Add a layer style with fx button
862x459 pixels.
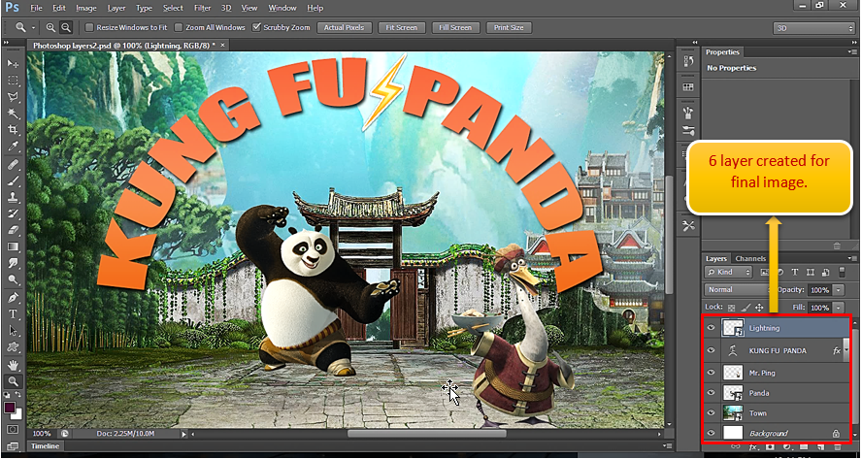click(x=753, y=447)
